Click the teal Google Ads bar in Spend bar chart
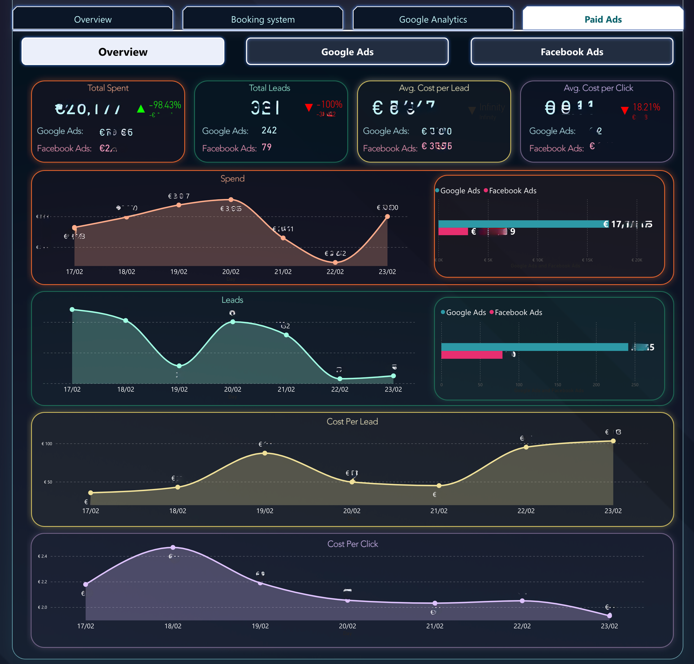 click(x=523, y=224)
